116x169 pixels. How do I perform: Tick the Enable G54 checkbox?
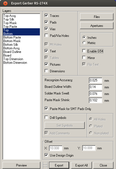84,51
